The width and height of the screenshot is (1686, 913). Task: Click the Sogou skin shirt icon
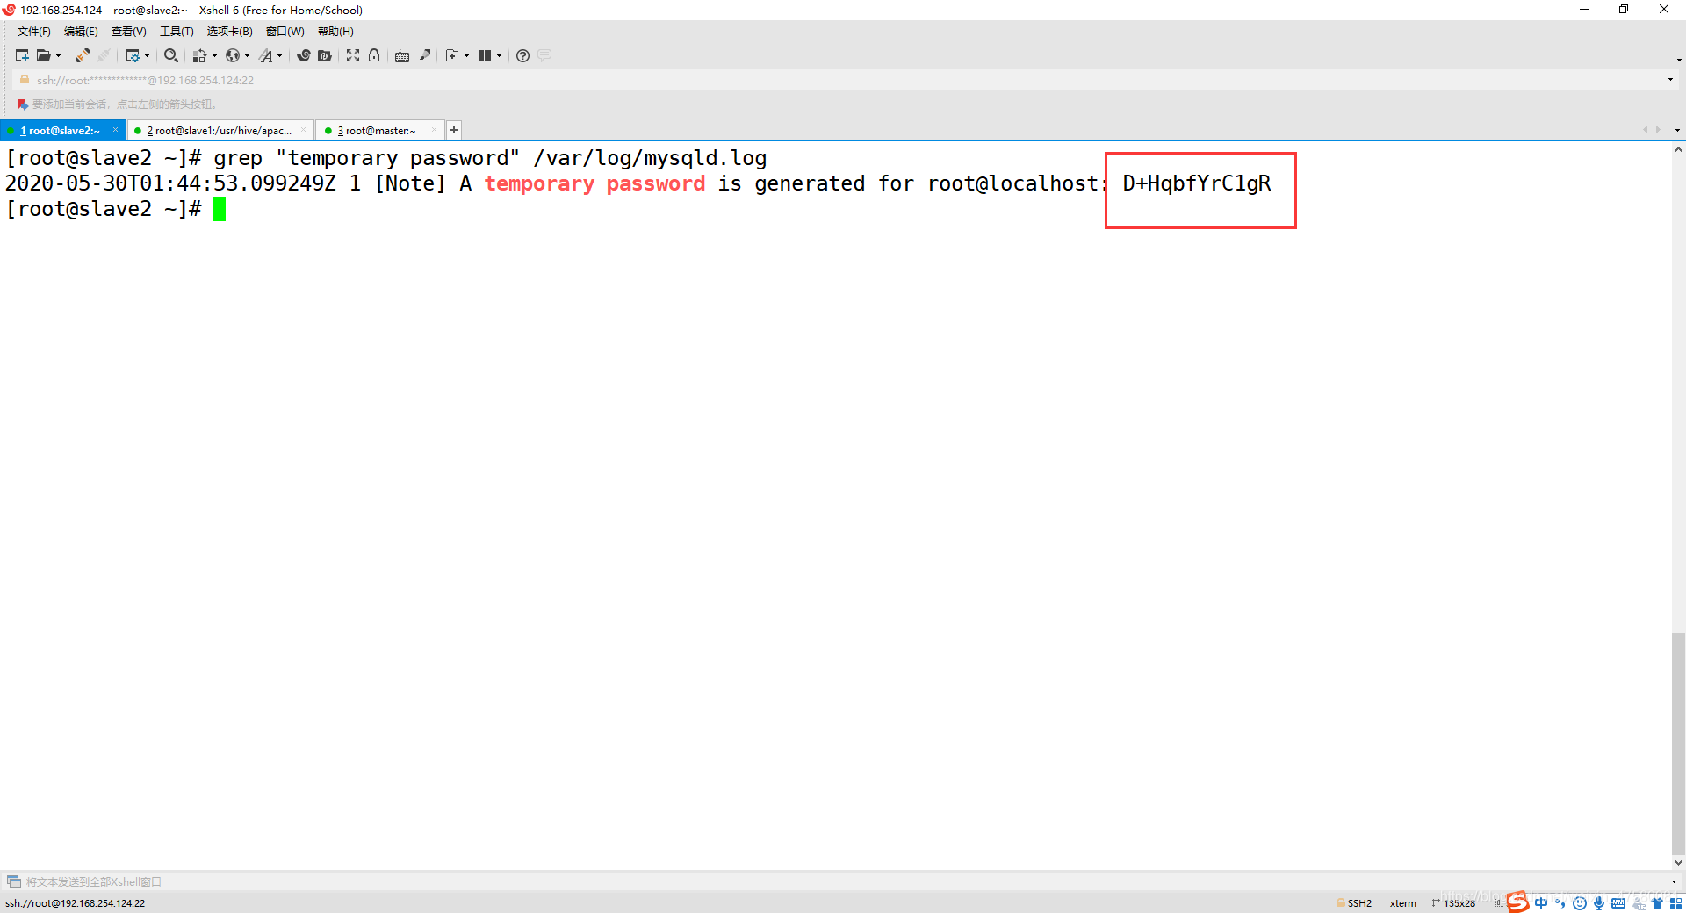1657,903
